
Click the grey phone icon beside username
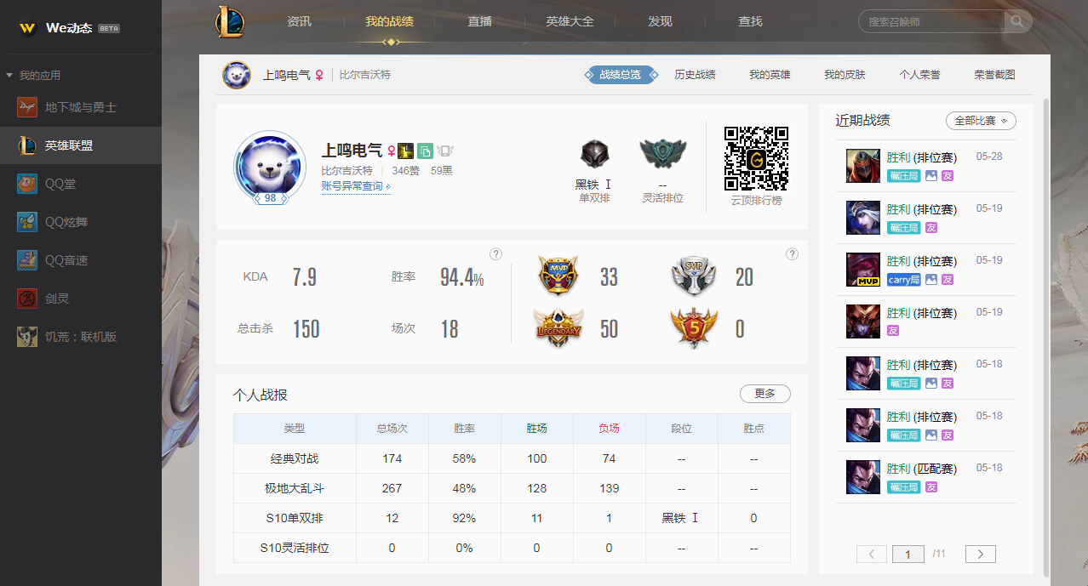pyautogui.click(x=444, y=151)
